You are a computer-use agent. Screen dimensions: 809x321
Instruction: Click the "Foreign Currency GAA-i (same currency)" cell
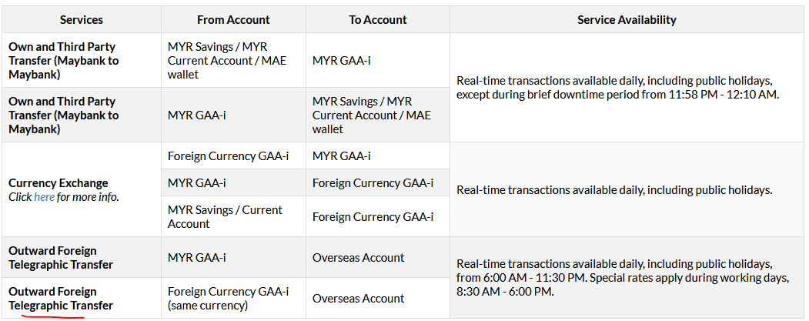(x=228, y=298)
